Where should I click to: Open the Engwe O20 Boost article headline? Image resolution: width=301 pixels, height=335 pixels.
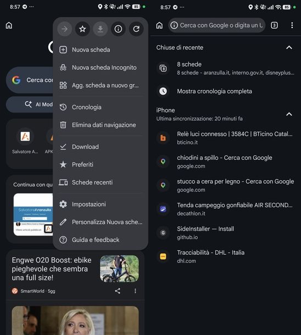(x=52, y=269)
